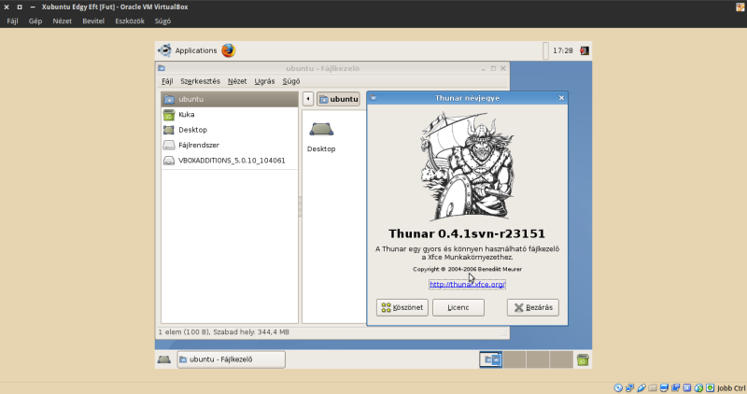Select VBOXADDITIONS_5.0.10_104061 in the sidebar

click(x=231, y=160)
